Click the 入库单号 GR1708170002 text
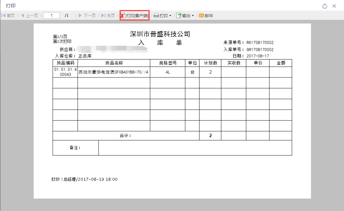The height and width of the screenshot is (211, 344). [x=260, y=50]
